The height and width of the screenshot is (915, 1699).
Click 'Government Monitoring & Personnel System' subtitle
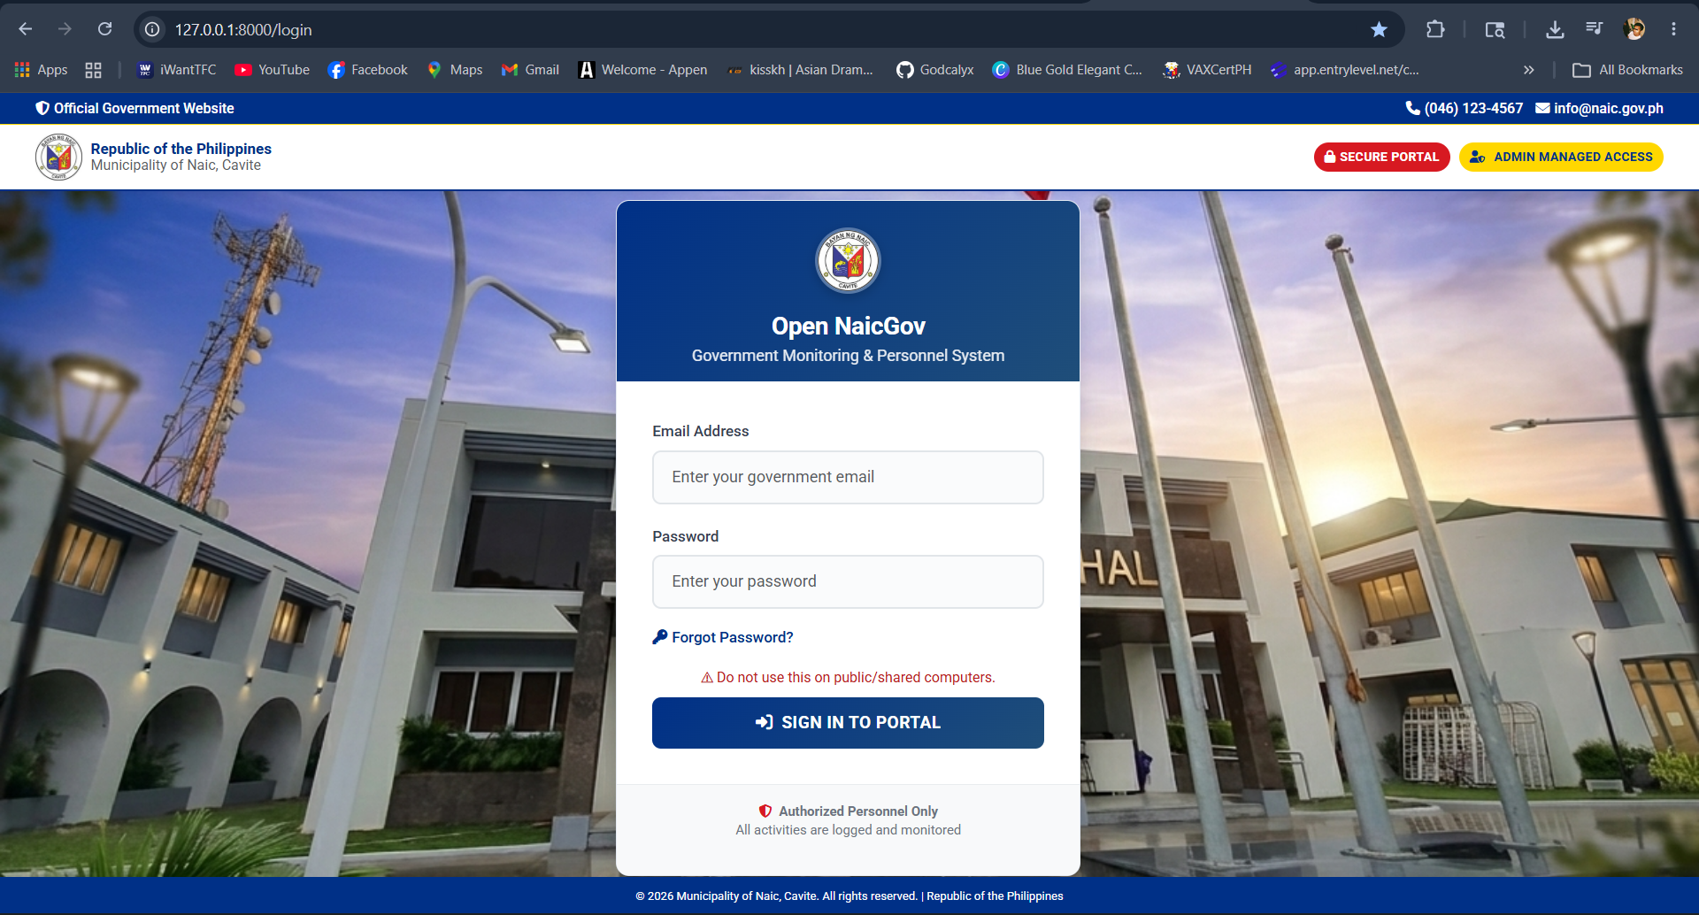[848, 356]
